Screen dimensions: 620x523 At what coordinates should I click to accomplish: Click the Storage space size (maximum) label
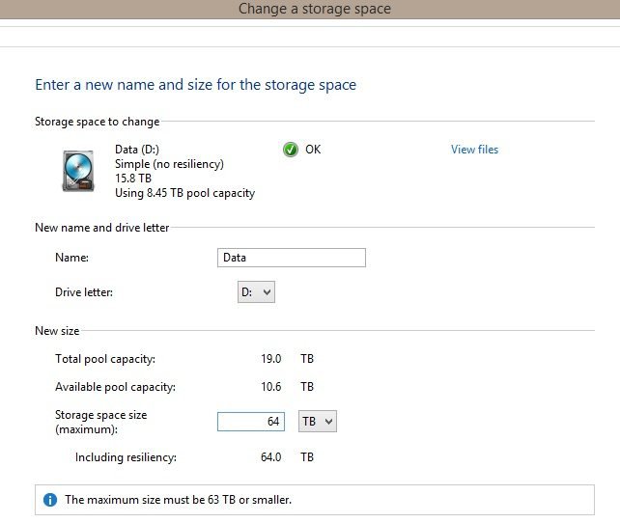click(100, 422)
